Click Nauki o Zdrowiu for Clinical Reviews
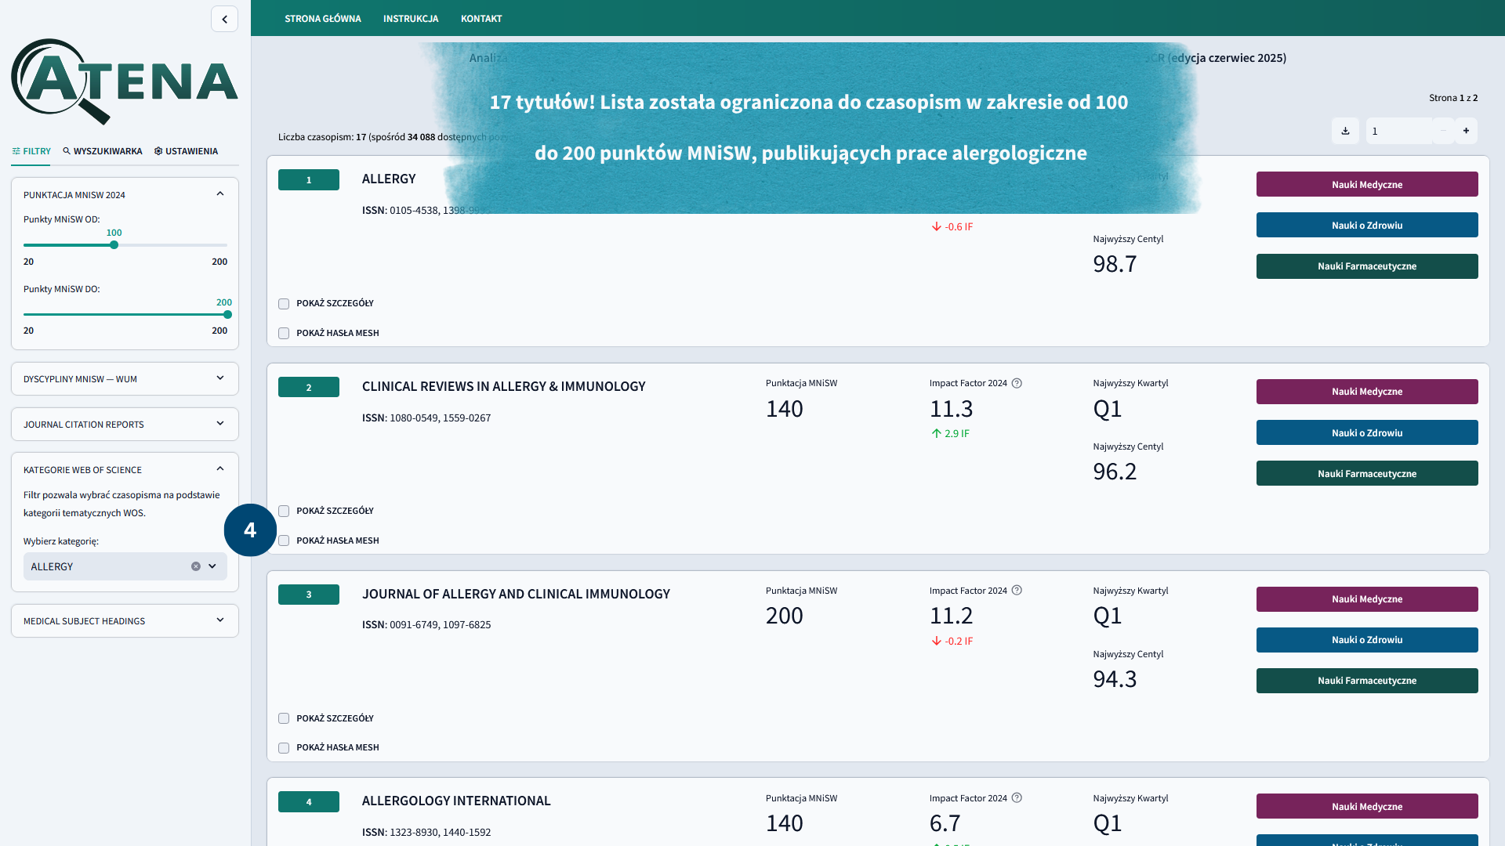This screenshot has height=846, width=1505. tap(1367, 432)
